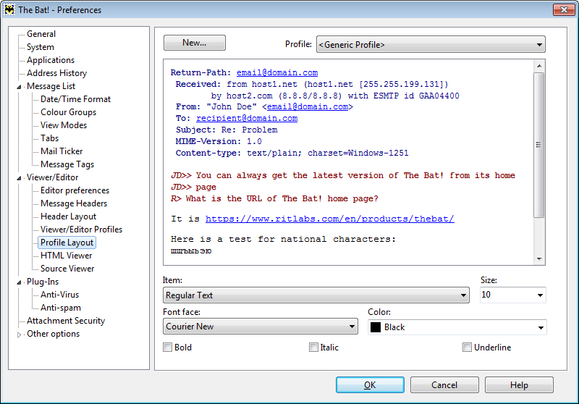Click preview scrollbar up arrow
This screenshot has width=579, height=404.
pyautogui.click(x=539, y=66)
